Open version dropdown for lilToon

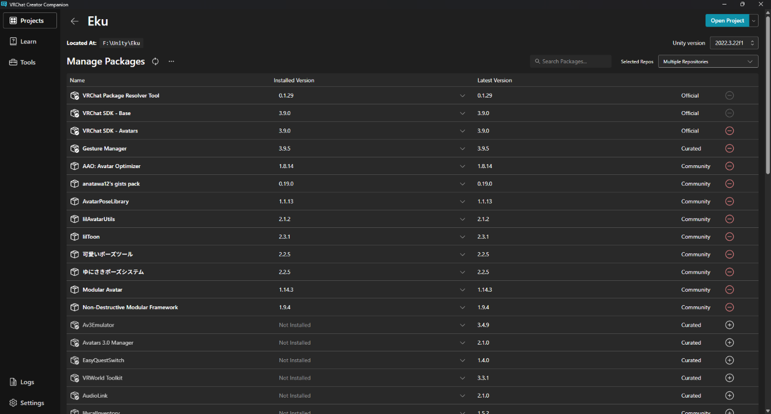(463, 237)
